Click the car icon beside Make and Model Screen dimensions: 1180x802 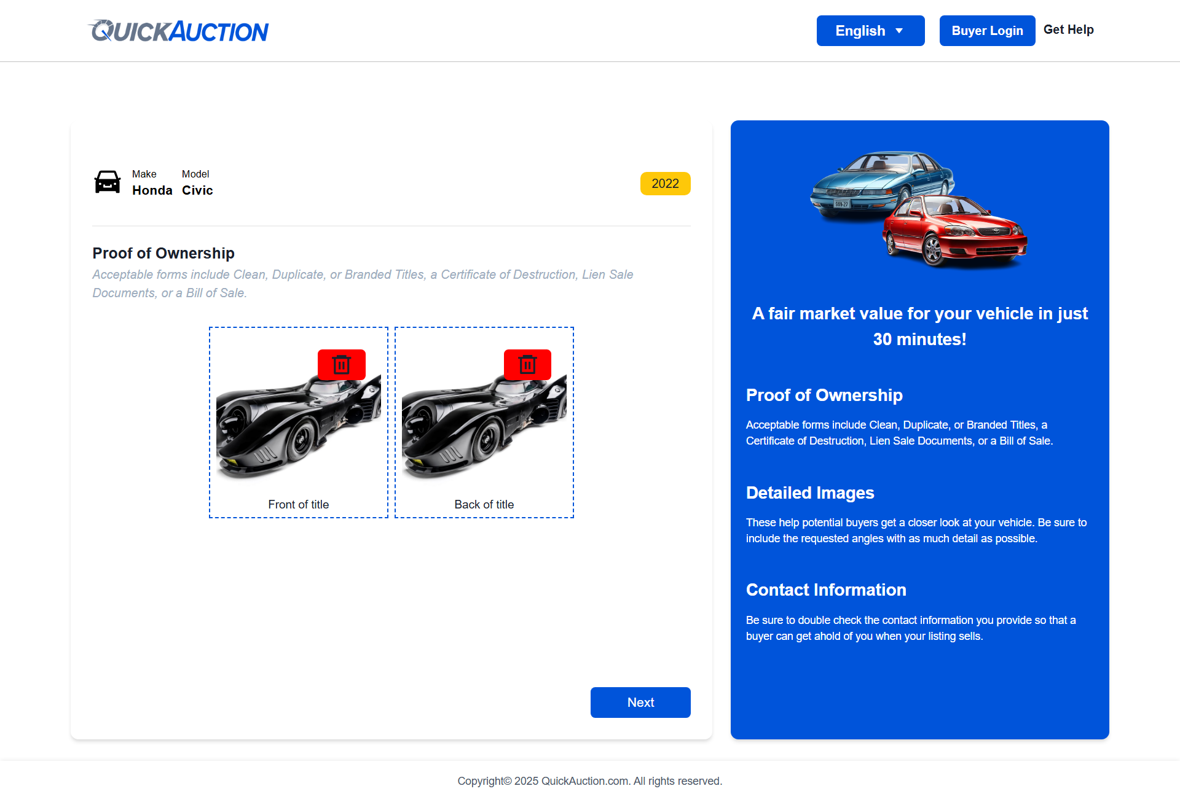pos(108,182)
